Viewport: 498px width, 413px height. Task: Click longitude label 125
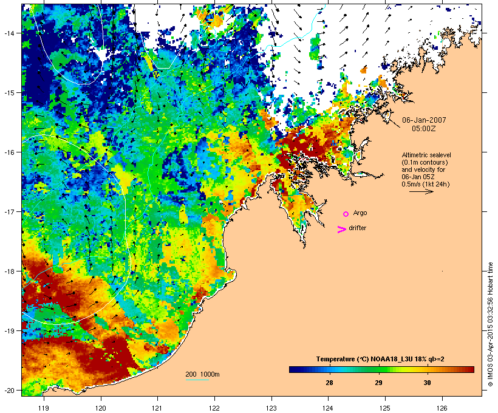coord(385,408)
